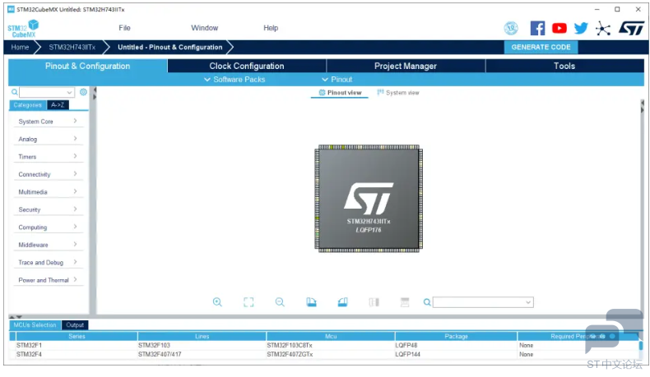
Task: Go to Home breadcrumb
Action: (x=20, y=47)
